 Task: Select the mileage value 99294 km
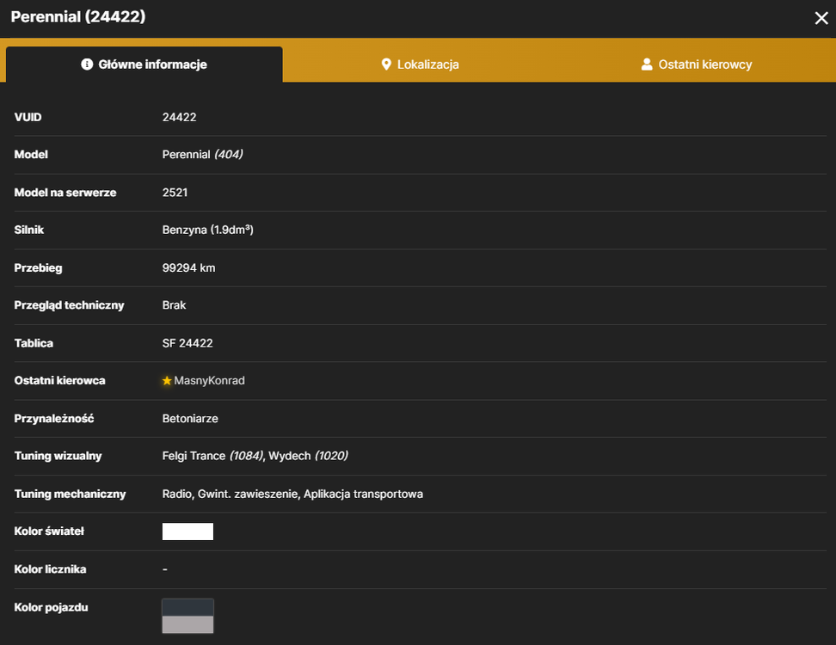188,268
